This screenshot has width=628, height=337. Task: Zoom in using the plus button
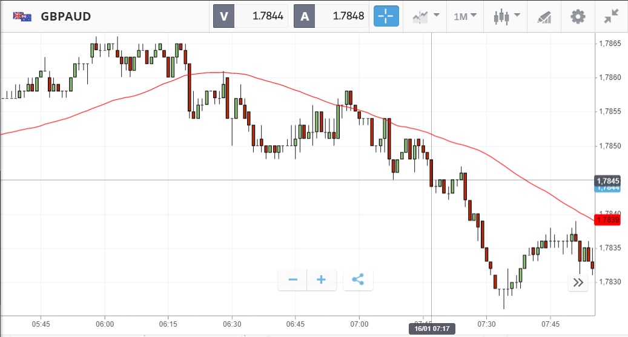[x=322, y=280]
